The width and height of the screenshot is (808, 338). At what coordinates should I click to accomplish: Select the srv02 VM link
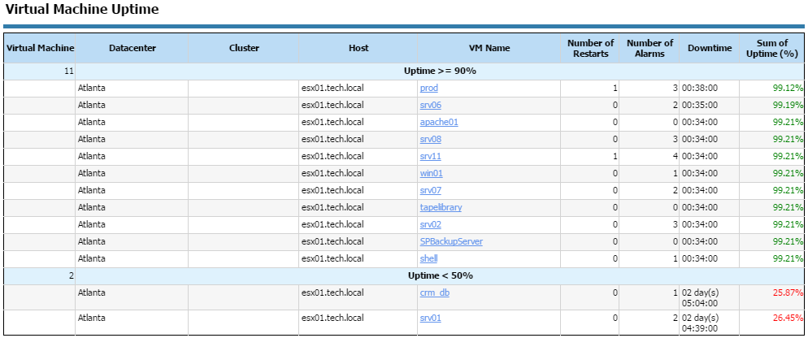[x=430, y=224]
